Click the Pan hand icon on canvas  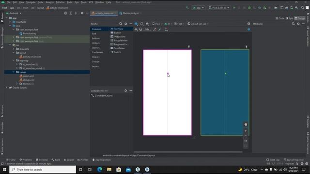[x=246, y=124]
